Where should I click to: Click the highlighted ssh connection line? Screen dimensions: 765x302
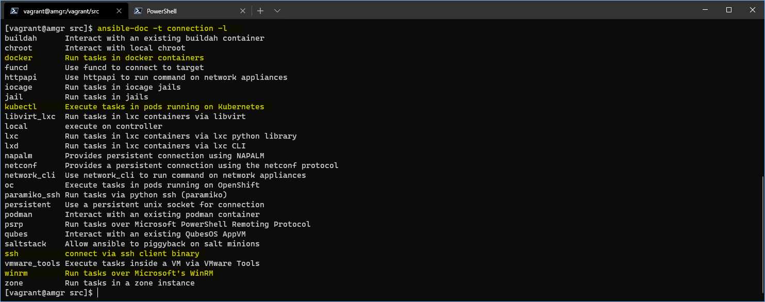(x=11, y=254)
